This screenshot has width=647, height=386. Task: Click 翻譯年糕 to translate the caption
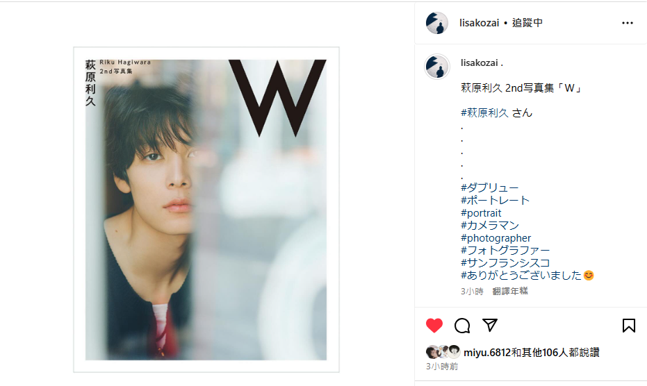coord(510,291)
